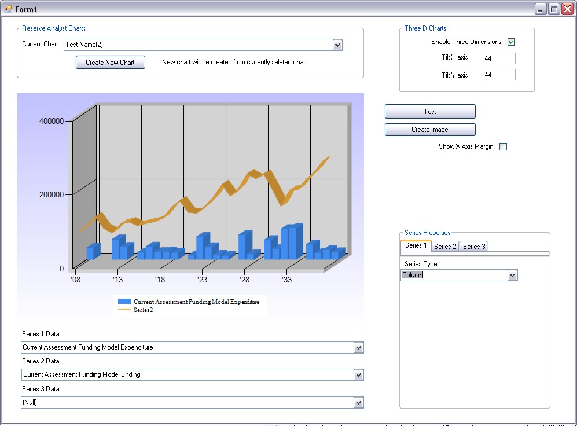Open the Series 1 Data dropdown arrow
The width and height of the screenshot is (577, 426).
(358, 348)
